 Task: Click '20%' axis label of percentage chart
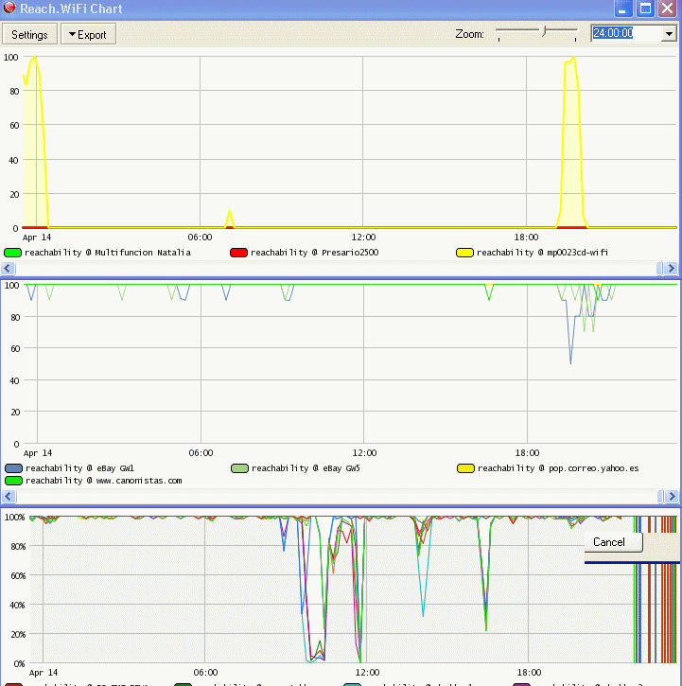pos(18,634)
